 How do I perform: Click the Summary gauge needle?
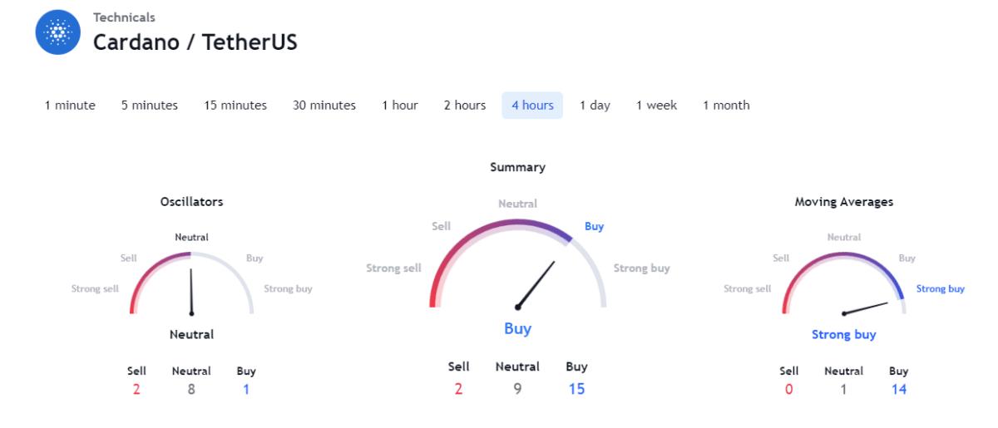click(536, 284)
